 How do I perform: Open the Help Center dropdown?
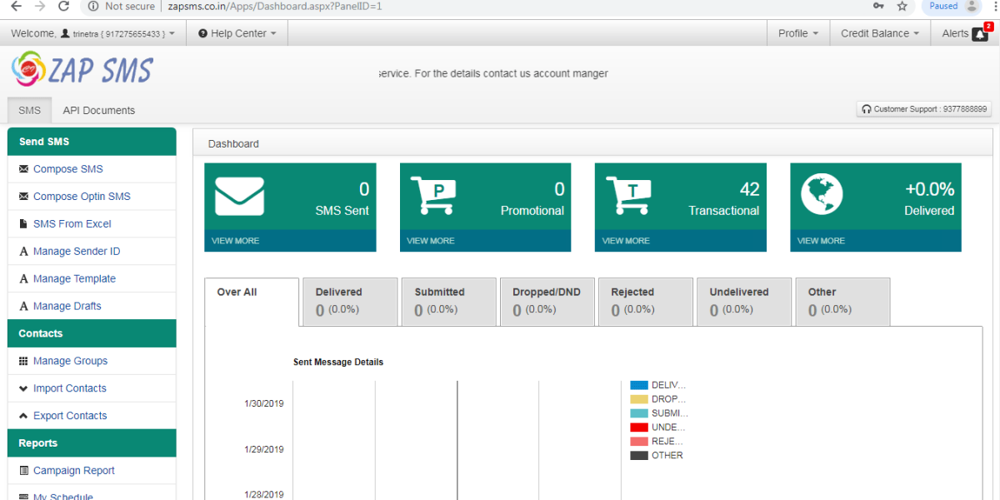237,33
